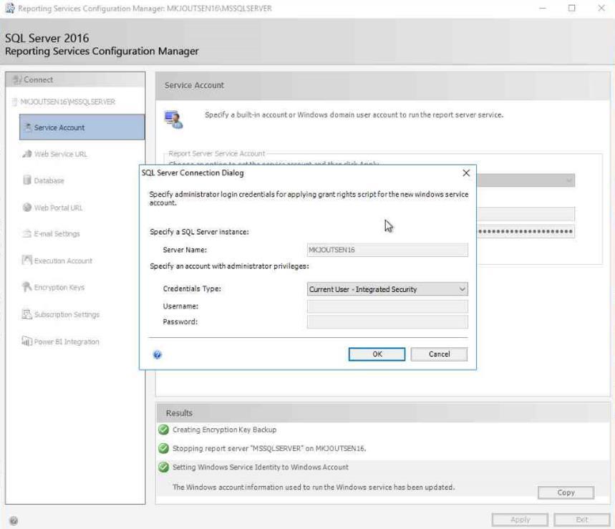Click the Server Name field

(x=387, y=250)
